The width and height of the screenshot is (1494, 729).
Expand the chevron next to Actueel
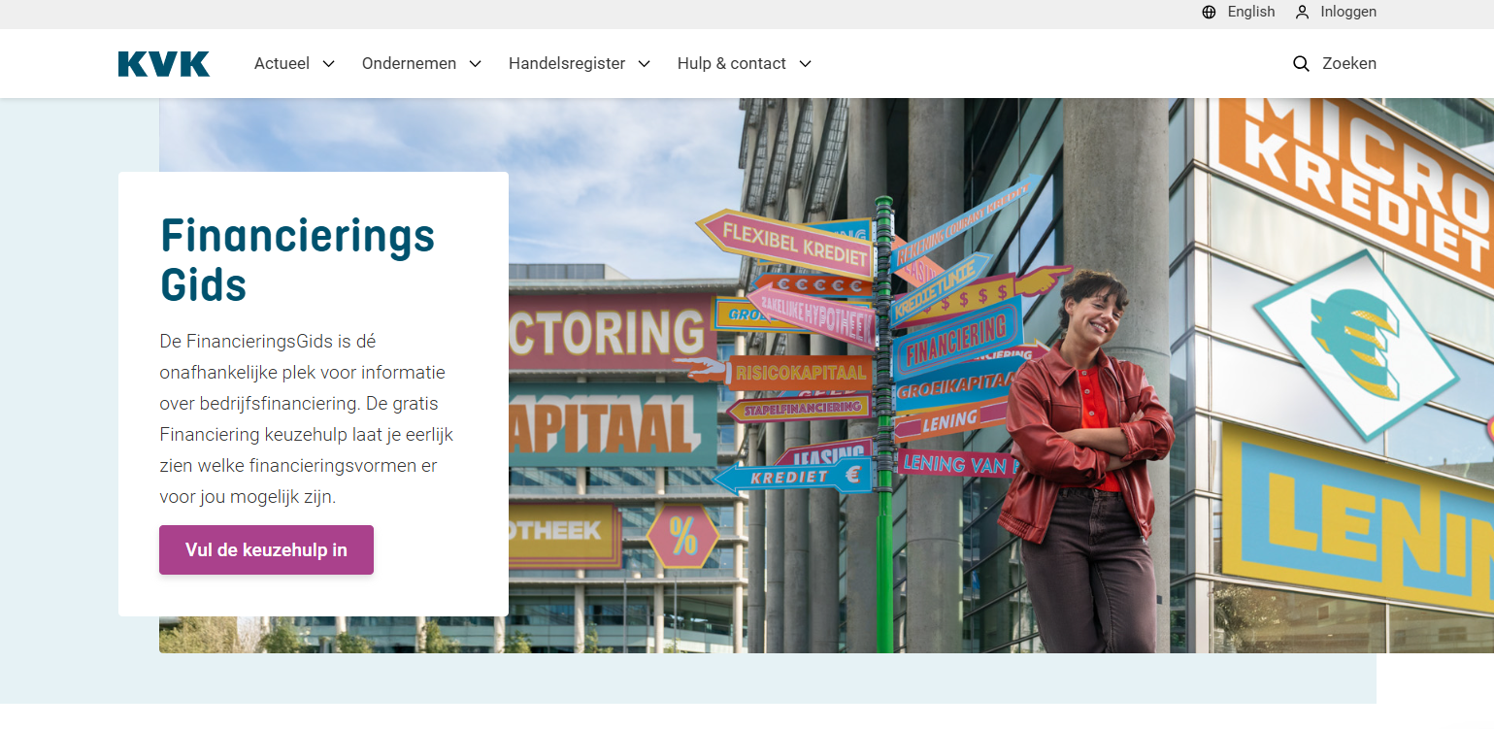pos(328,64)
